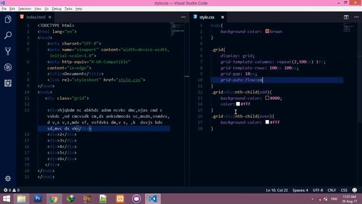362x204 pixels.
Task: Click the ENG language indicator in tray
Action: click(334, 199)
